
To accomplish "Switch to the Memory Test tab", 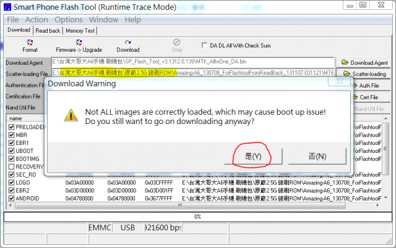I will tap(80, 31).
